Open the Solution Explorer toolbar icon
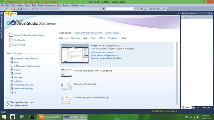This screenshot has width=214, height=120. [137, 9]
